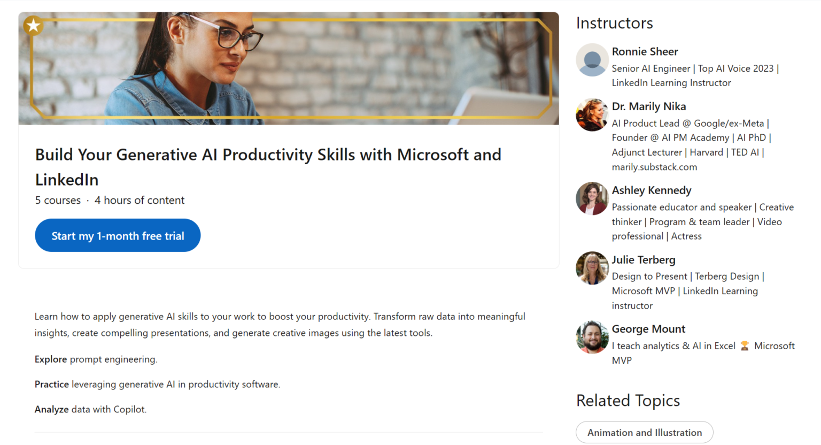The width and height of the screenshot is (821, 445).
Task: Click Julie Terberg's profile photo
Action: coord(592,268)
